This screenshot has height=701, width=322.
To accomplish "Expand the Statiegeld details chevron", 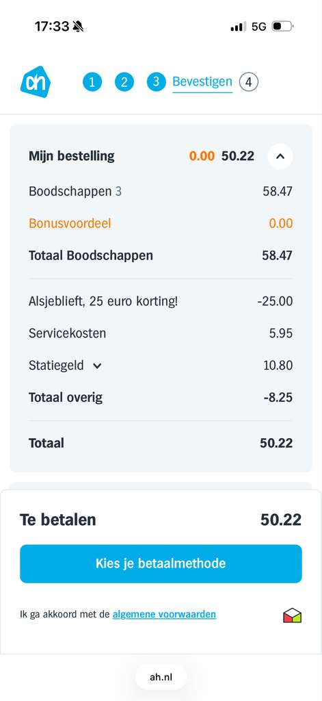I will click(x=97, y=366).
